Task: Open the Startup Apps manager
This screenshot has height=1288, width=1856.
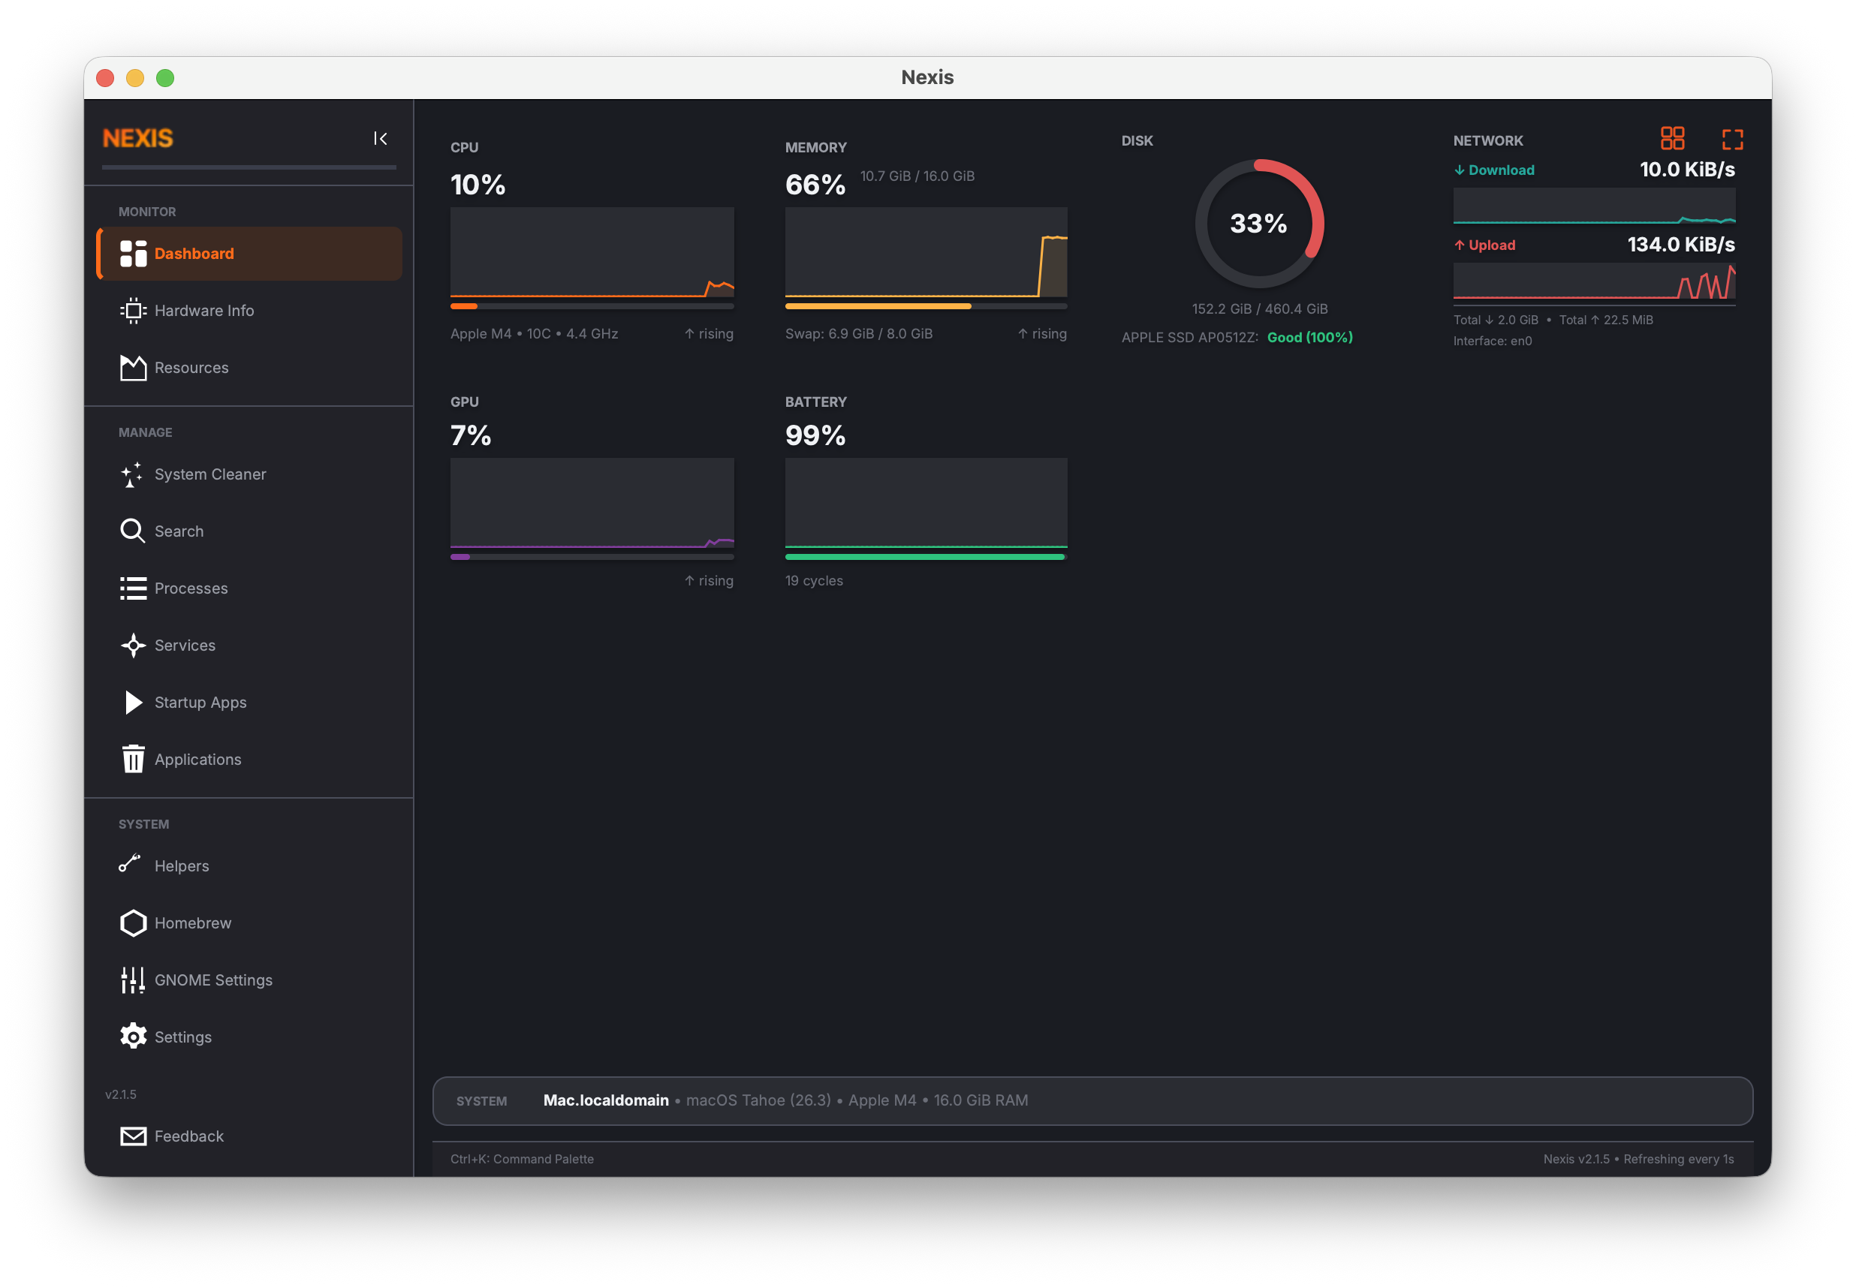Action: 200,702
